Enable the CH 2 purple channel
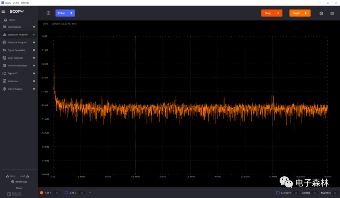The height and width of the screenshot is (198, 340). pos(66,193)
